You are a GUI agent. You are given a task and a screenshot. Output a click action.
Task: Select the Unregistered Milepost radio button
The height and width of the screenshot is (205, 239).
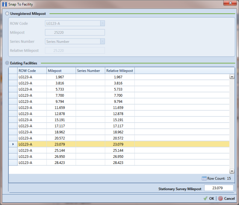(x=7, y=14)
